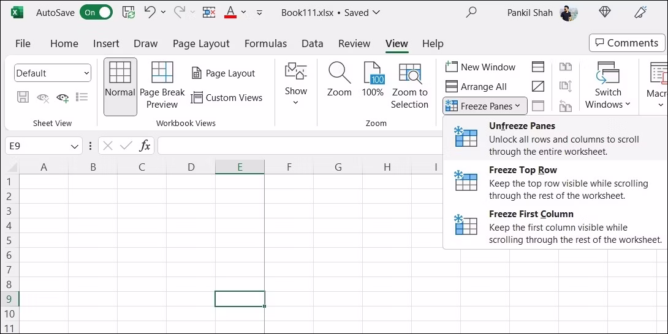Click New Window button
Screen dimensions: 668x334
coord(480,67)
